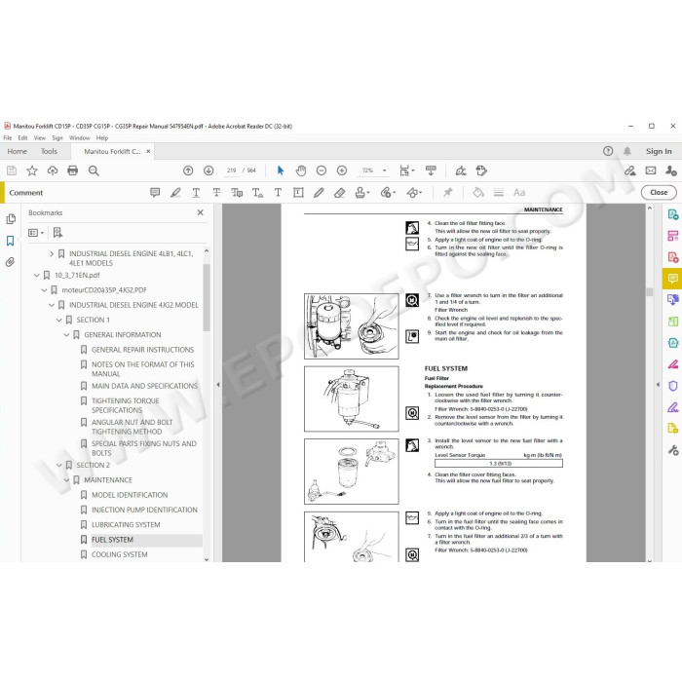Image resolution: width=682 pixels, height=682 pixels.
Task: Open the View menu
Action: [x=40, y=138]
